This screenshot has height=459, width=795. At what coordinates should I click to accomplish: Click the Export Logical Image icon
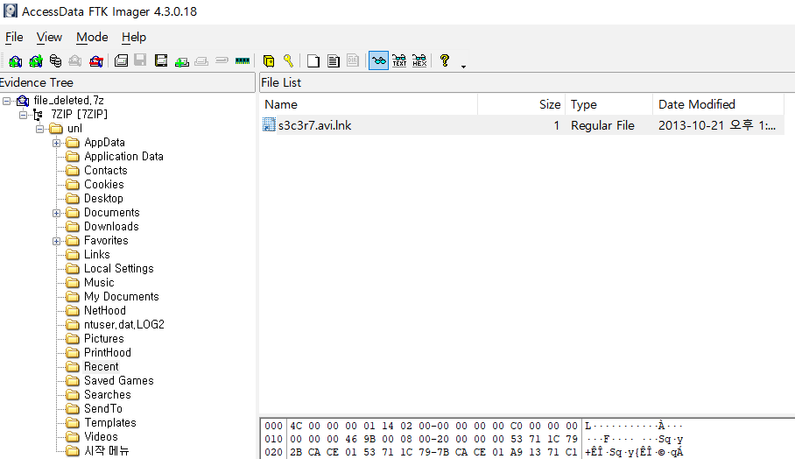pyautogui.click(x=161, y=60)
